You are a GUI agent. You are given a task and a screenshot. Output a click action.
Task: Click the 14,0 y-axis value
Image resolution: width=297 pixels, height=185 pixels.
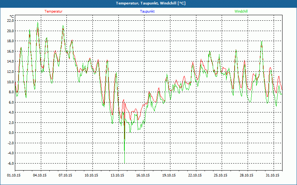(x=11, y=61)
